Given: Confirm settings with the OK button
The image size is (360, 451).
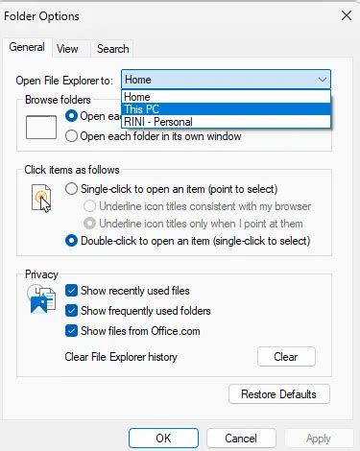Looking at the screenshot, I should coord(163,439).
